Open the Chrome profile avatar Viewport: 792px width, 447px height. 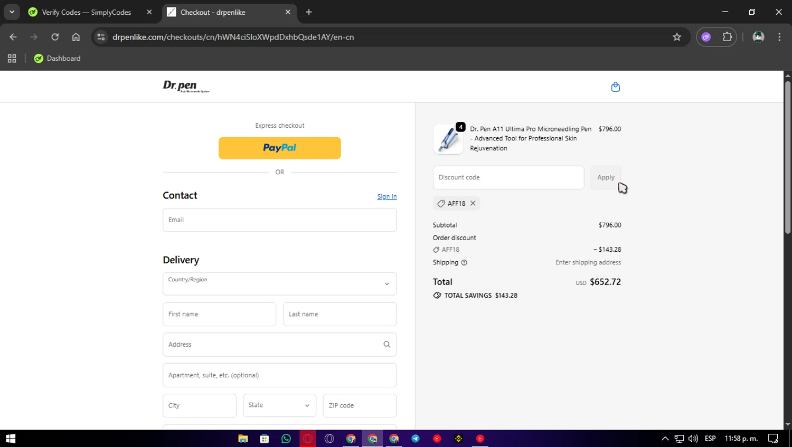758,37
